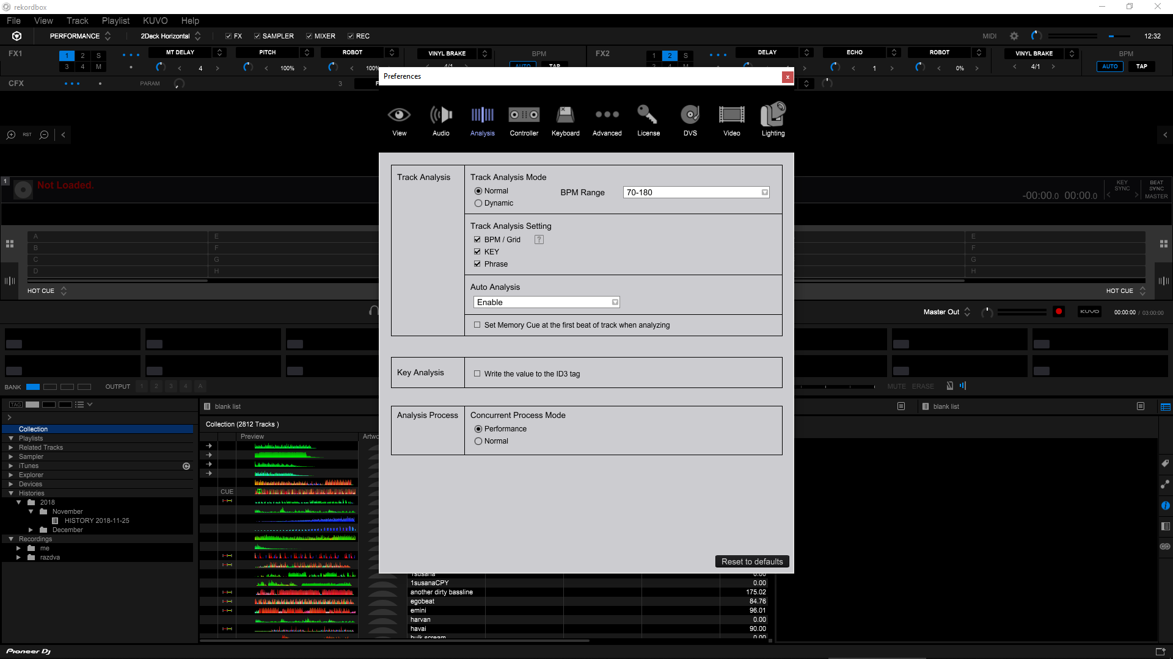The height and width of the screenshot is (659, 1173).
Task: Open the Playlist menu
Action: [x=115, y=20]
